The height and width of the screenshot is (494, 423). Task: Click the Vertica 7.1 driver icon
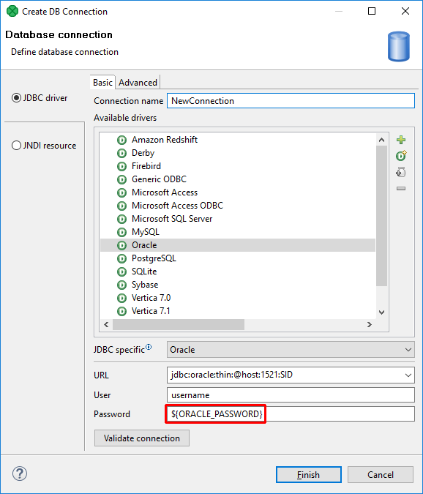tap(122, 311)
